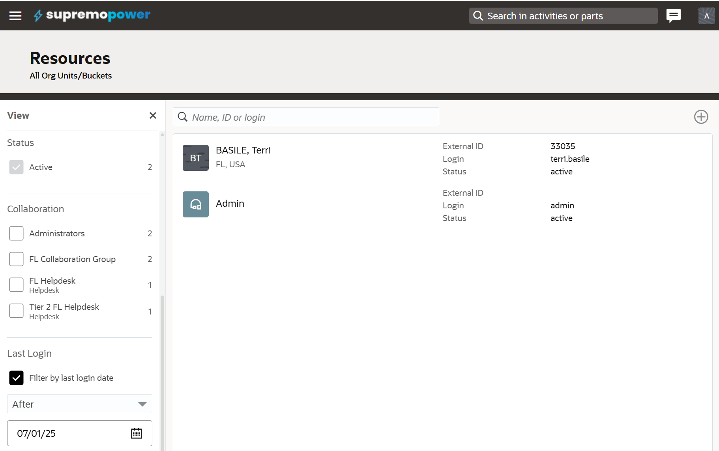Open the Admin resource record
This screenshot has height=451, width=719.
230,203
